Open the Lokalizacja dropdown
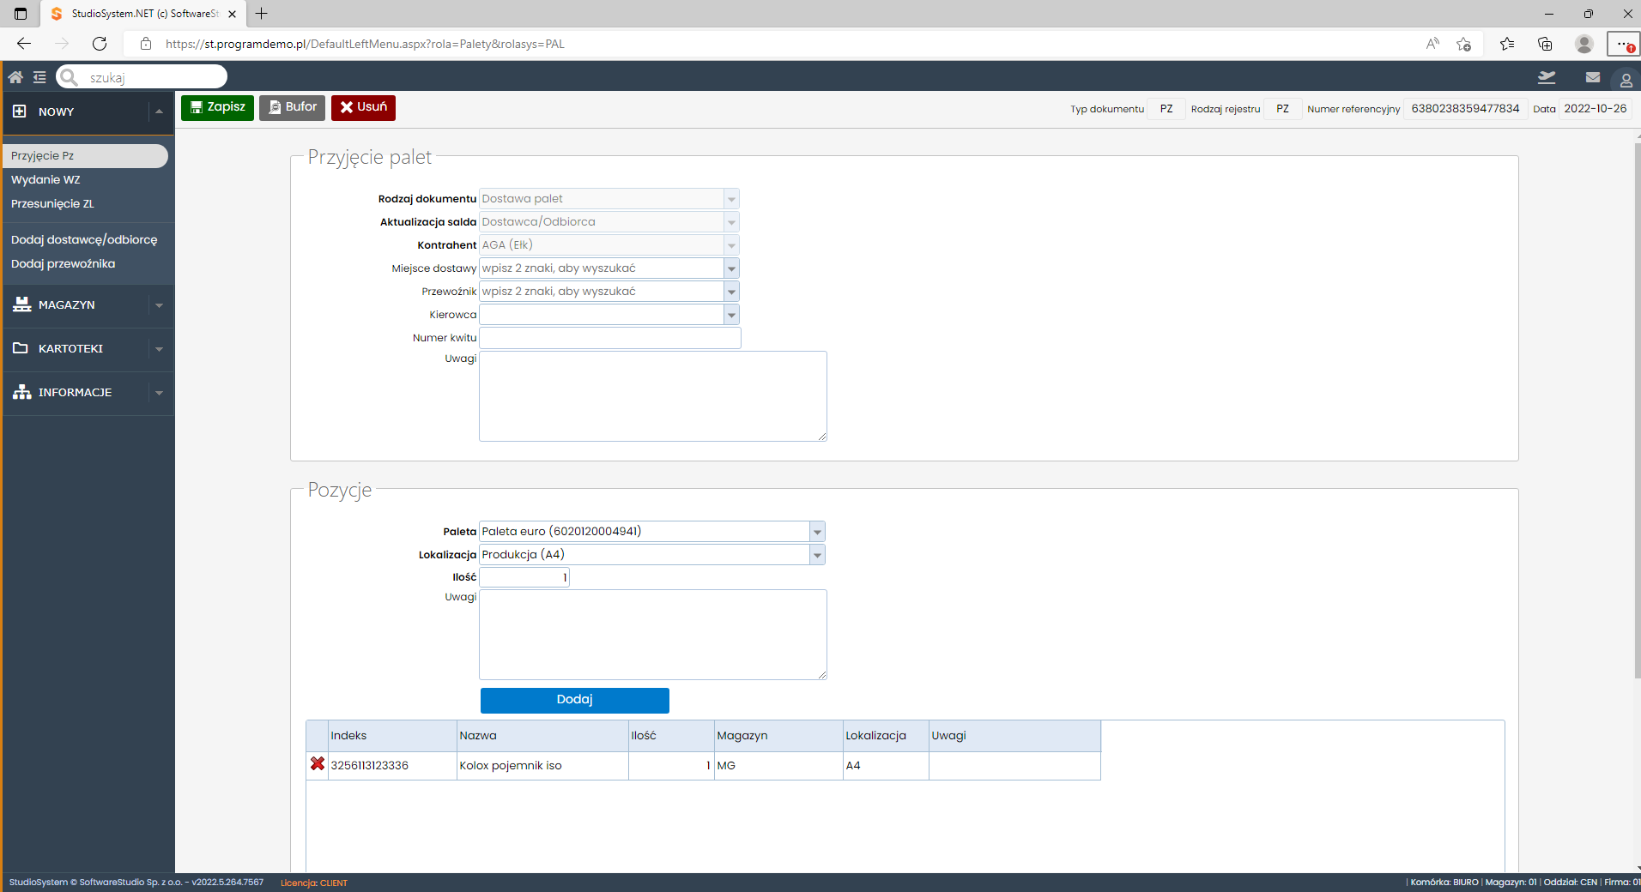The width and height of the screenshot is (1641, 892). click(817, 555)
